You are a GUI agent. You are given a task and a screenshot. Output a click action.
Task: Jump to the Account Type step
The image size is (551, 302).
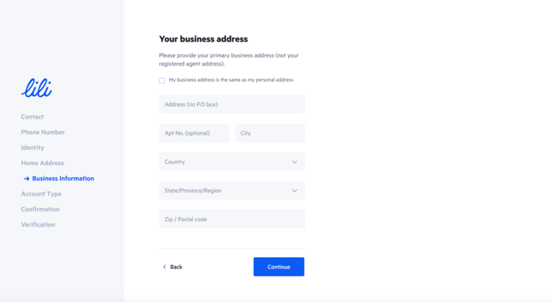41,194
